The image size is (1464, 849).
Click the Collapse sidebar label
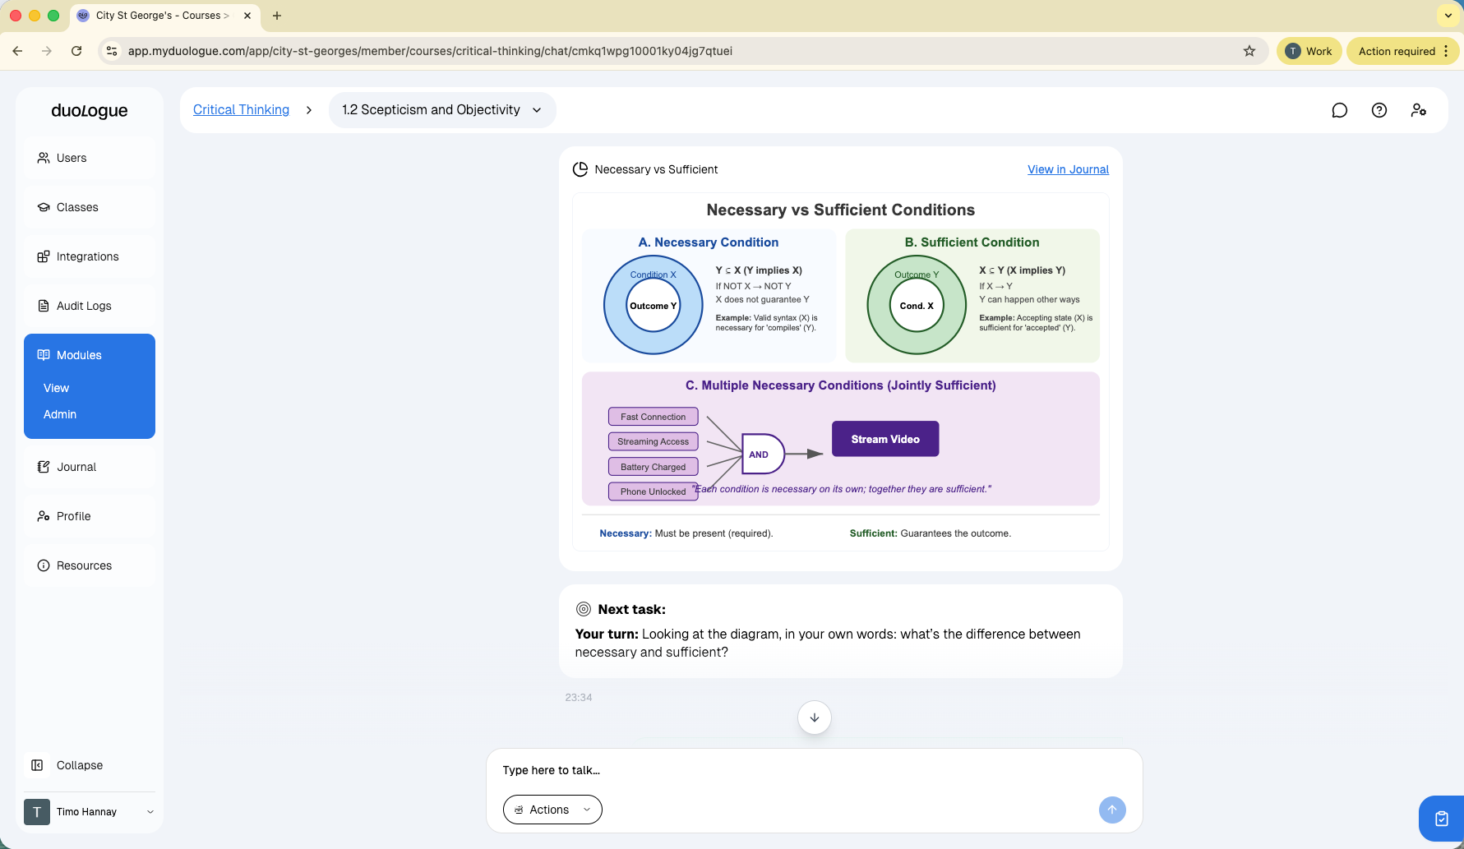point(80,765)
